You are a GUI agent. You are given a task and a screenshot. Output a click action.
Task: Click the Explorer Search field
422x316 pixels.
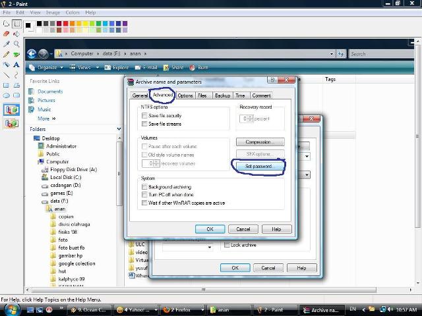(381, 54)
